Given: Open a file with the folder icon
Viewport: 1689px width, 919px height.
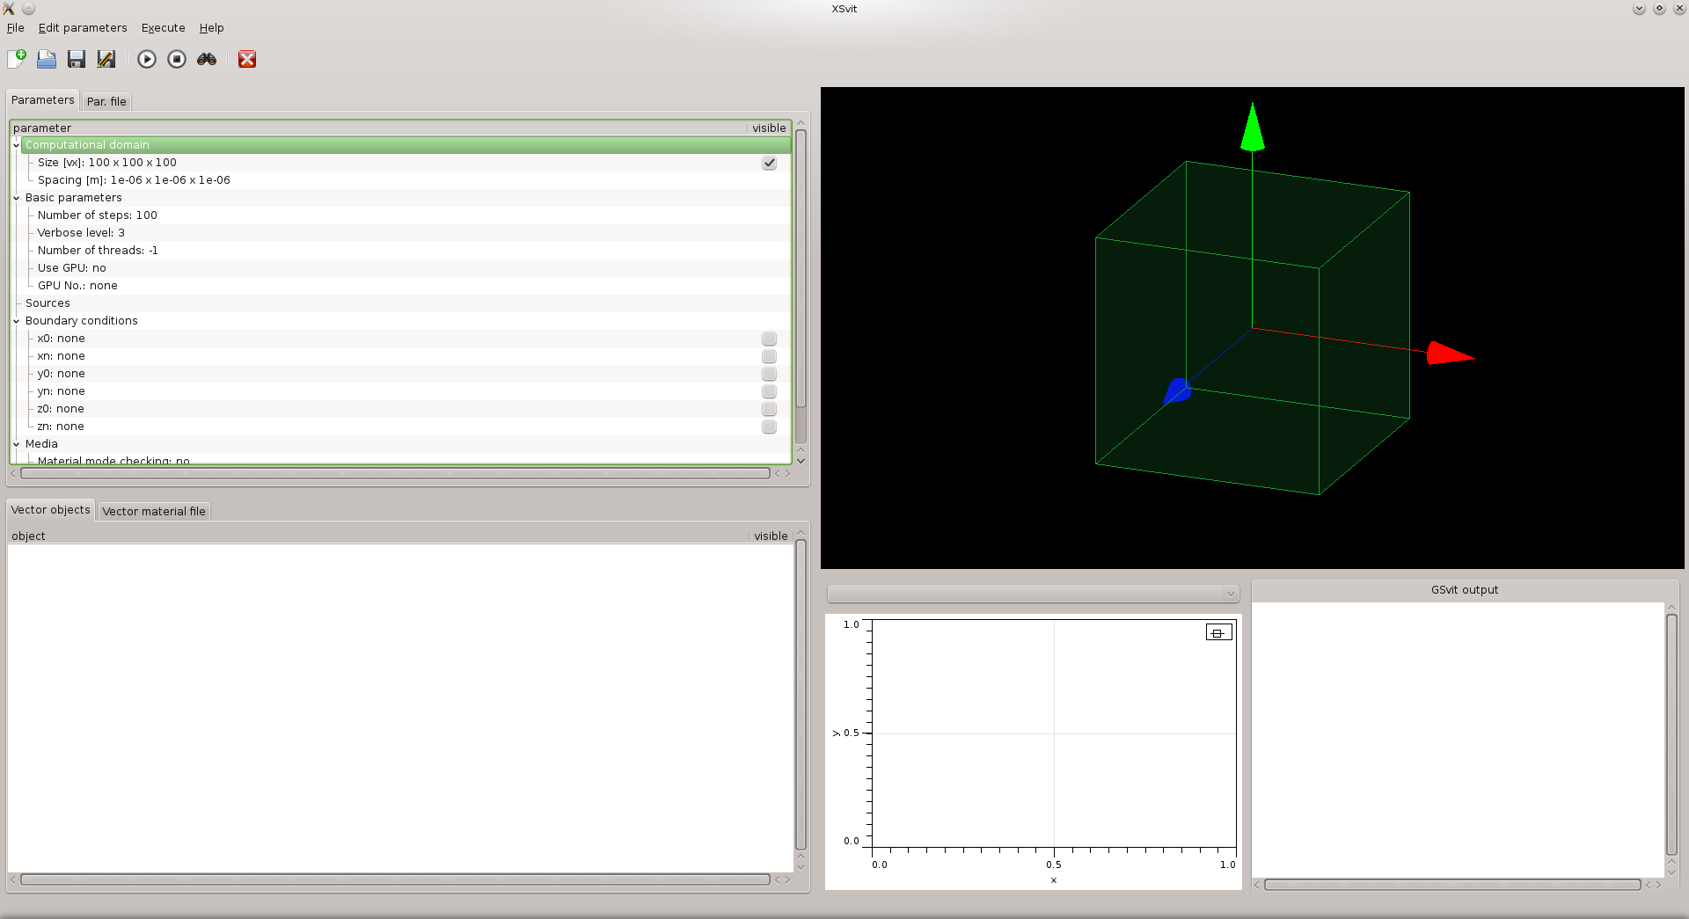Looking at the screenshot, I should point(47,59).
